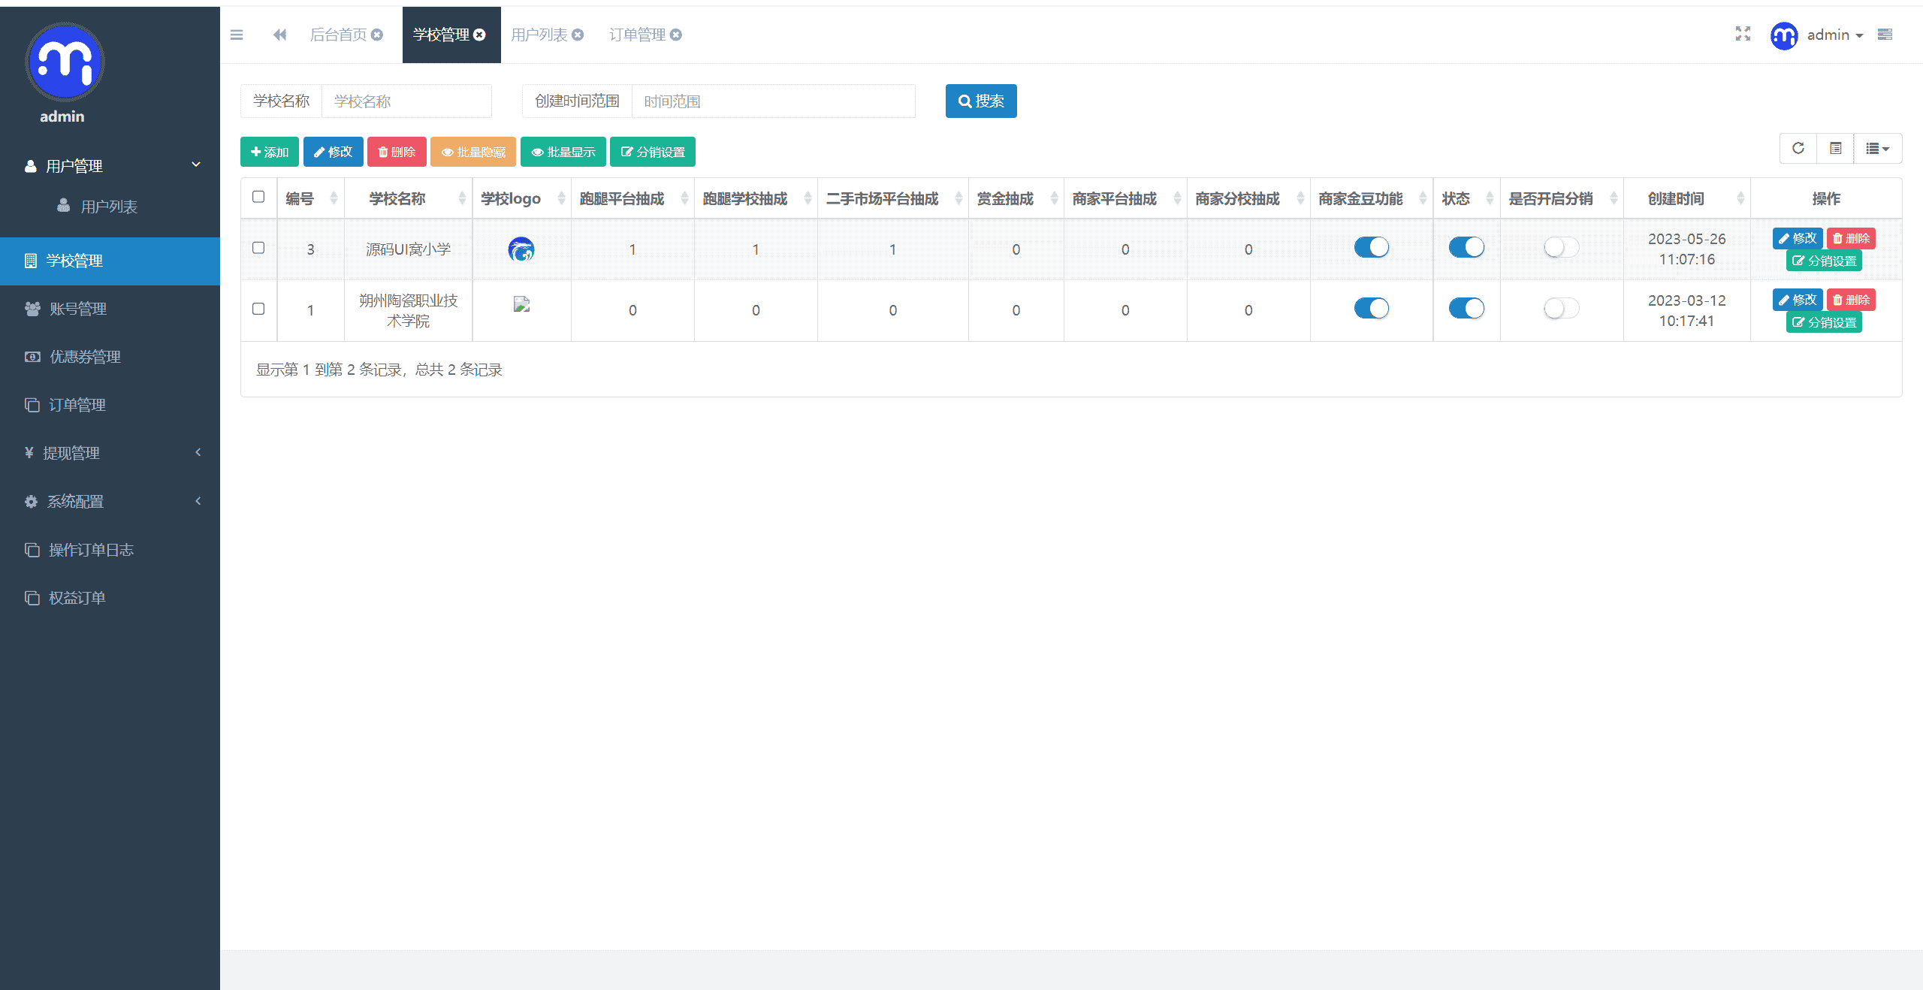Click the green 添加 button
This screenshot has height=990, width=1923.
(269, 152)
